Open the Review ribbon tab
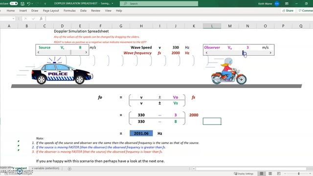313x176 pixels. [x=96, y=11]
